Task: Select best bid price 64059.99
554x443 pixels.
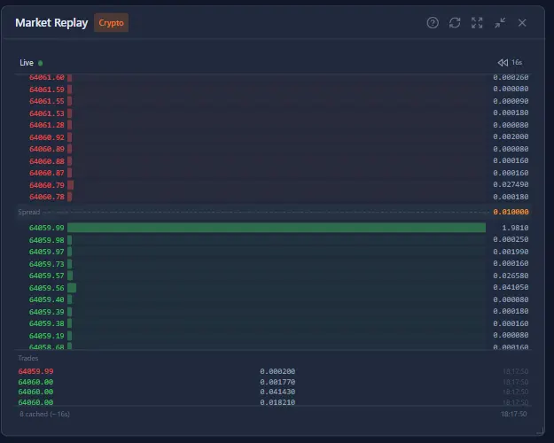Action: click(47, 228)
